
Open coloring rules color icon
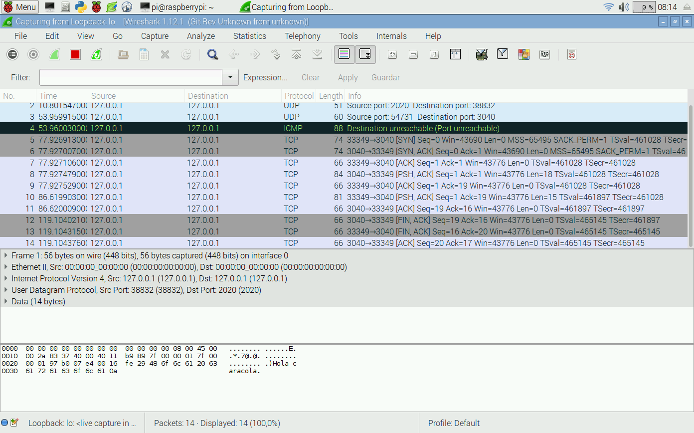(x=523, y=55)
